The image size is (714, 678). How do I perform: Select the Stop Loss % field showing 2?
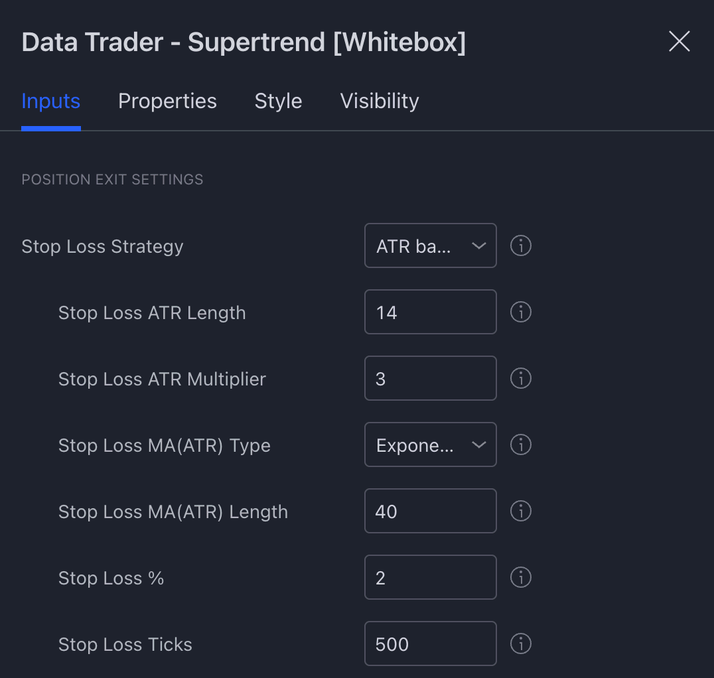(x=430, y=577)
